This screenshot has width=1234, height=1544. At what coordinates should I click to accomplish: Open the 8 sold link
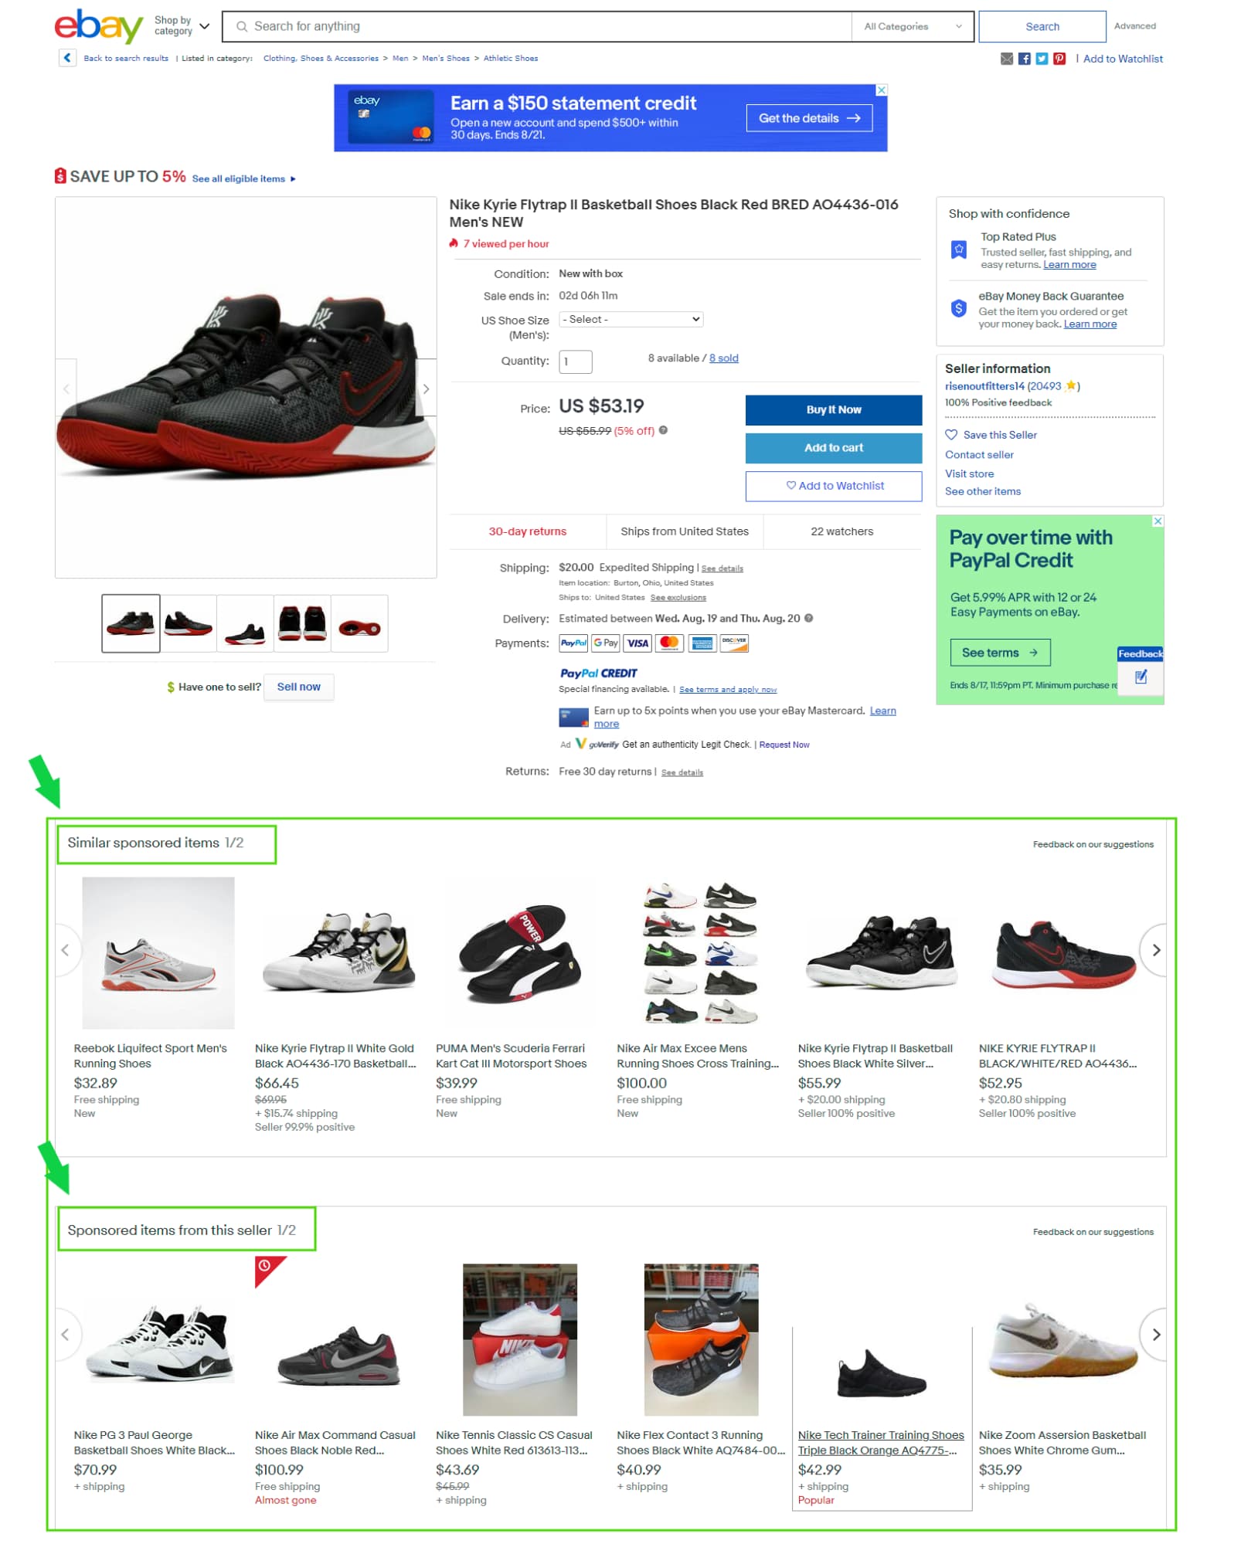[x=723, y=358]
